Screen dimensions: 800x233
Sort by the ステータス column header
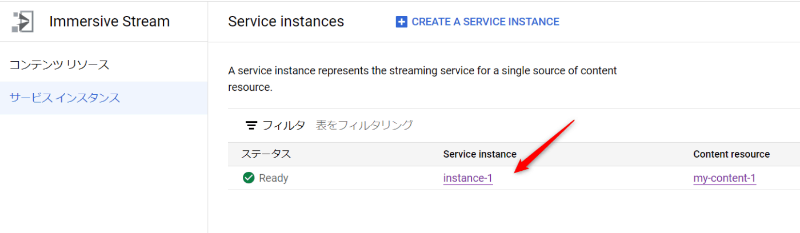266,154
